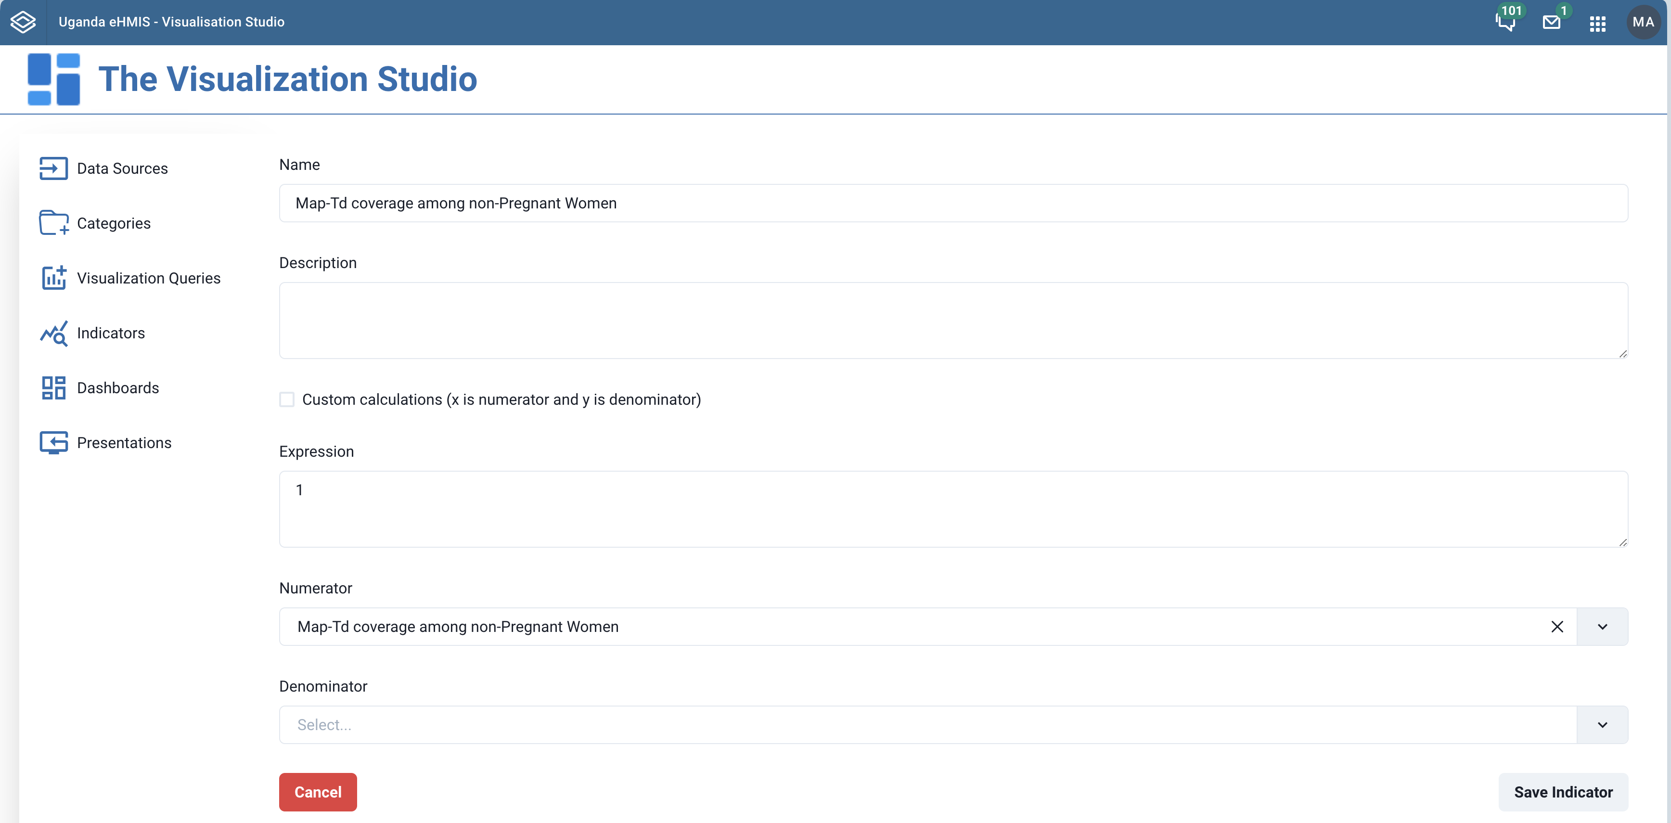Screen dimensions: 1671x823
Task: Enable the Custom calculations checkbox
Action: point(287,399)
